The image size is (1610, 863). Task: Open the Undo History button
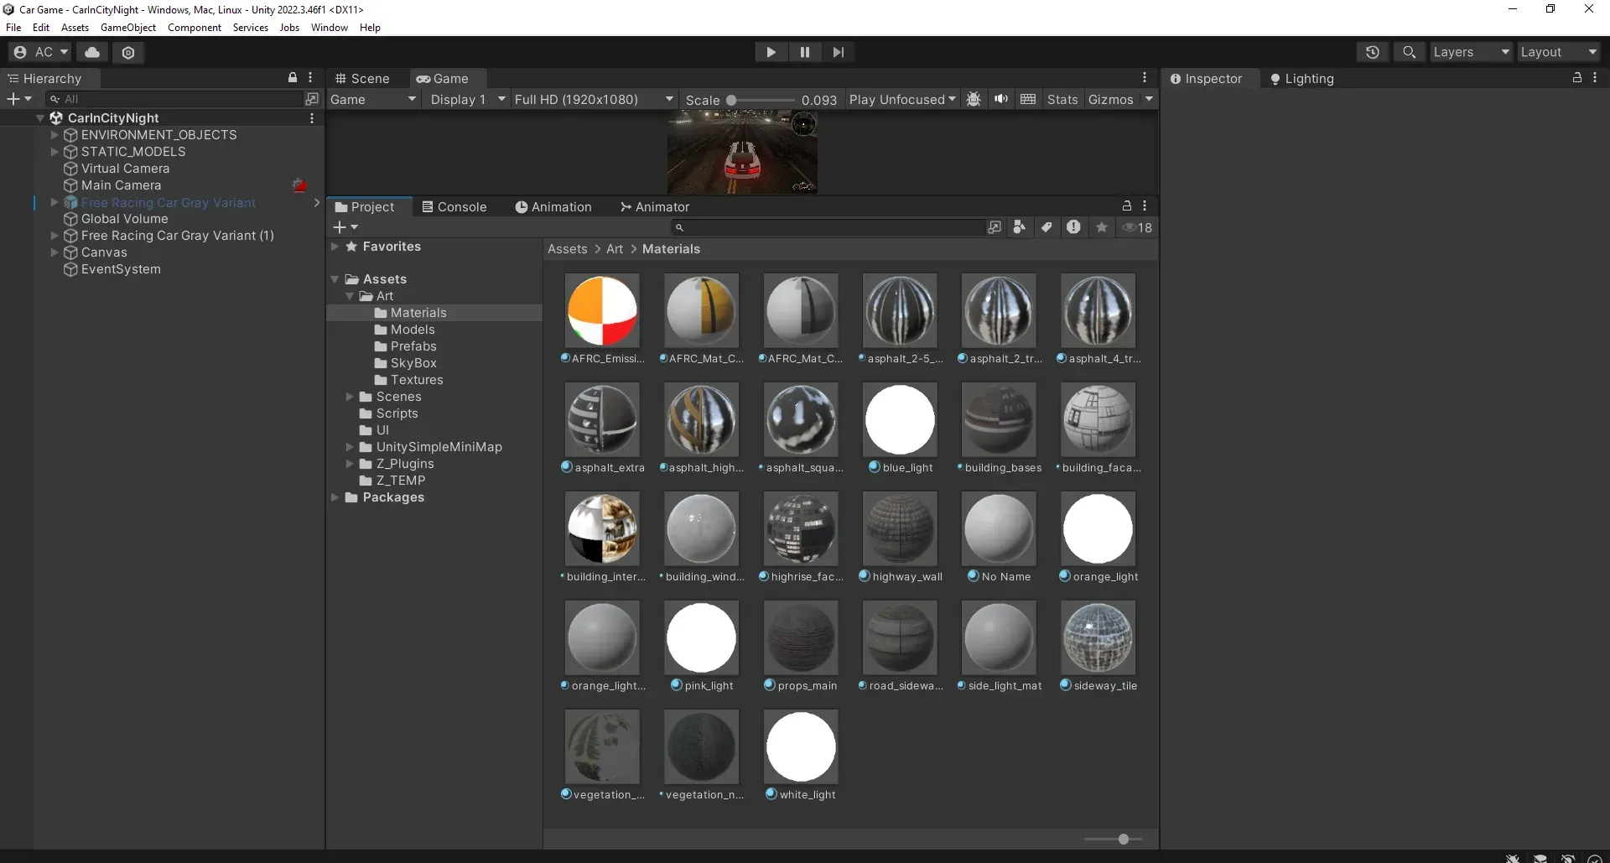pos(1373,52)
